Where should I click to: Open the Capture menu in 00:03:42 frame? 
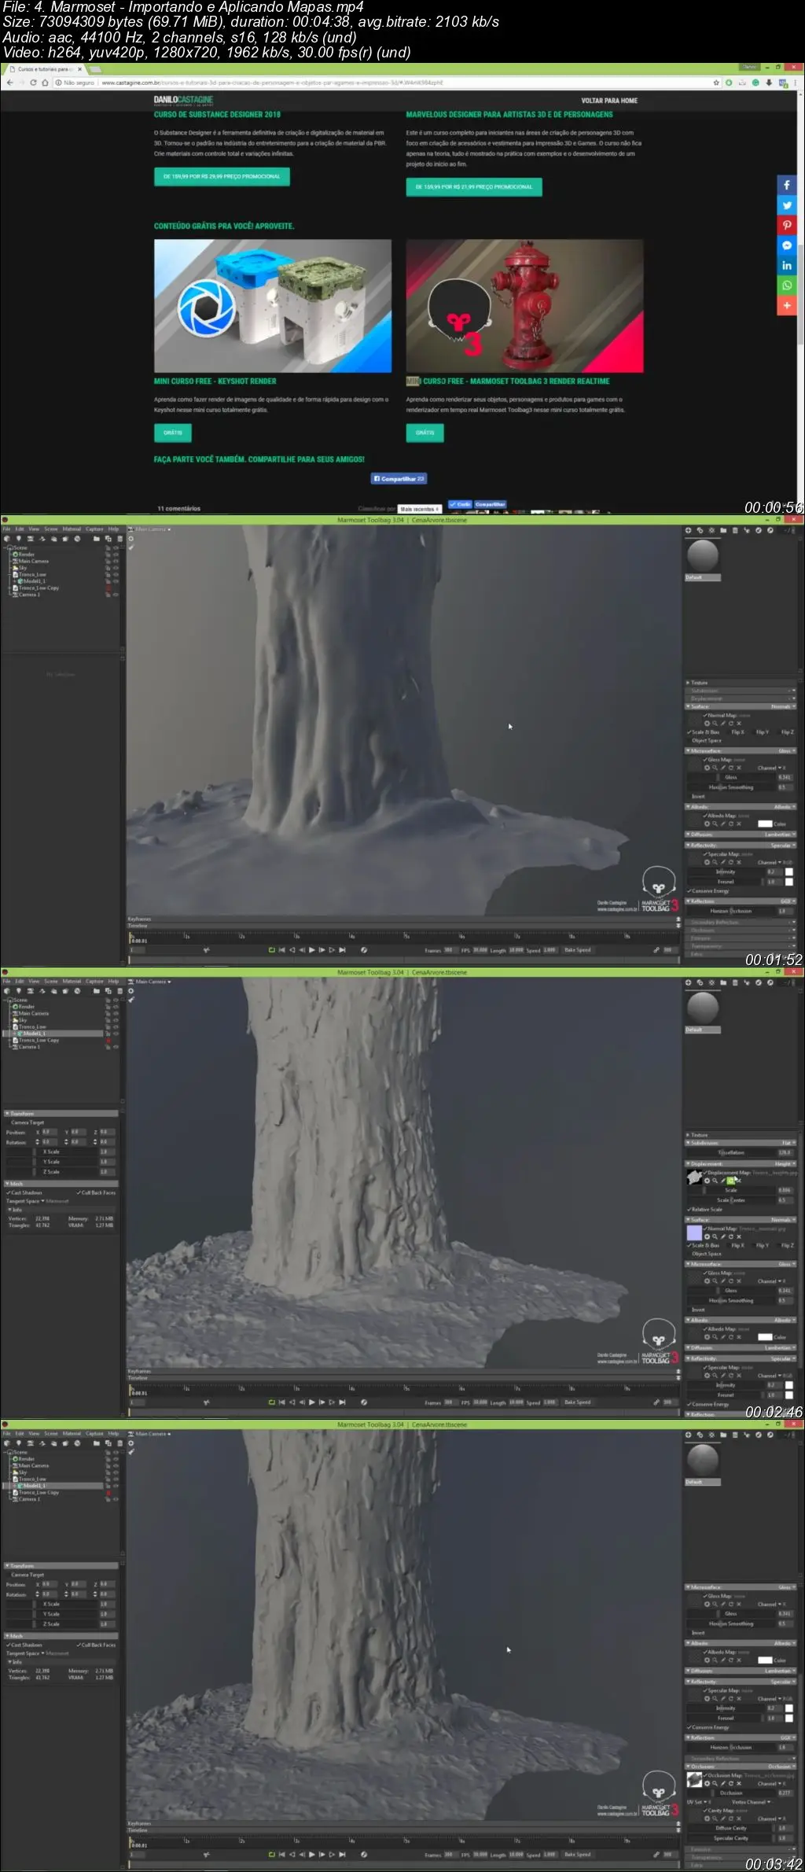tap(94, 1434)
